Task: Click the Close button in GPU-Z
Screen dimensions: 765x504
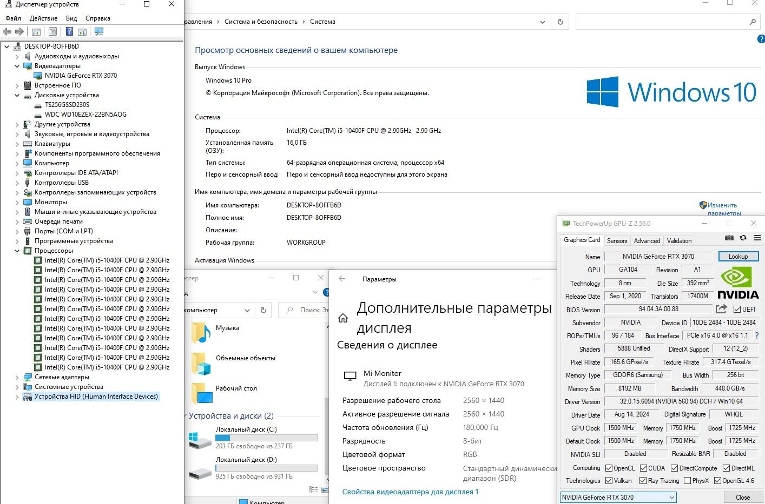Action: (x=743, y=497)
